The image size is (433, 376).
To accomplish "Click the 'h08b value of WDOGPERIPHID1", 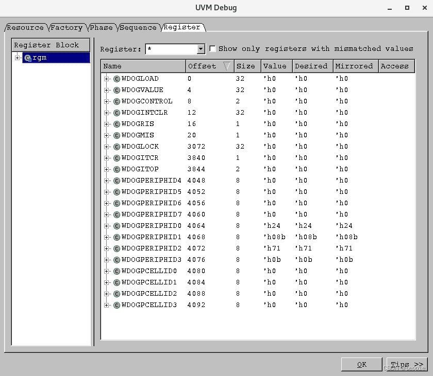I will click(274, 237).
